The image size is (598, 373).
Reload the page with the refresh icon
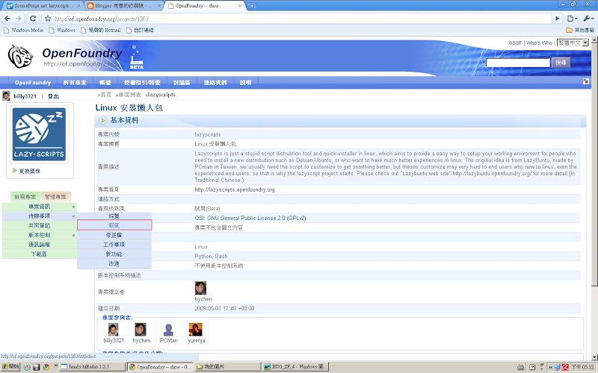(33, 18)
